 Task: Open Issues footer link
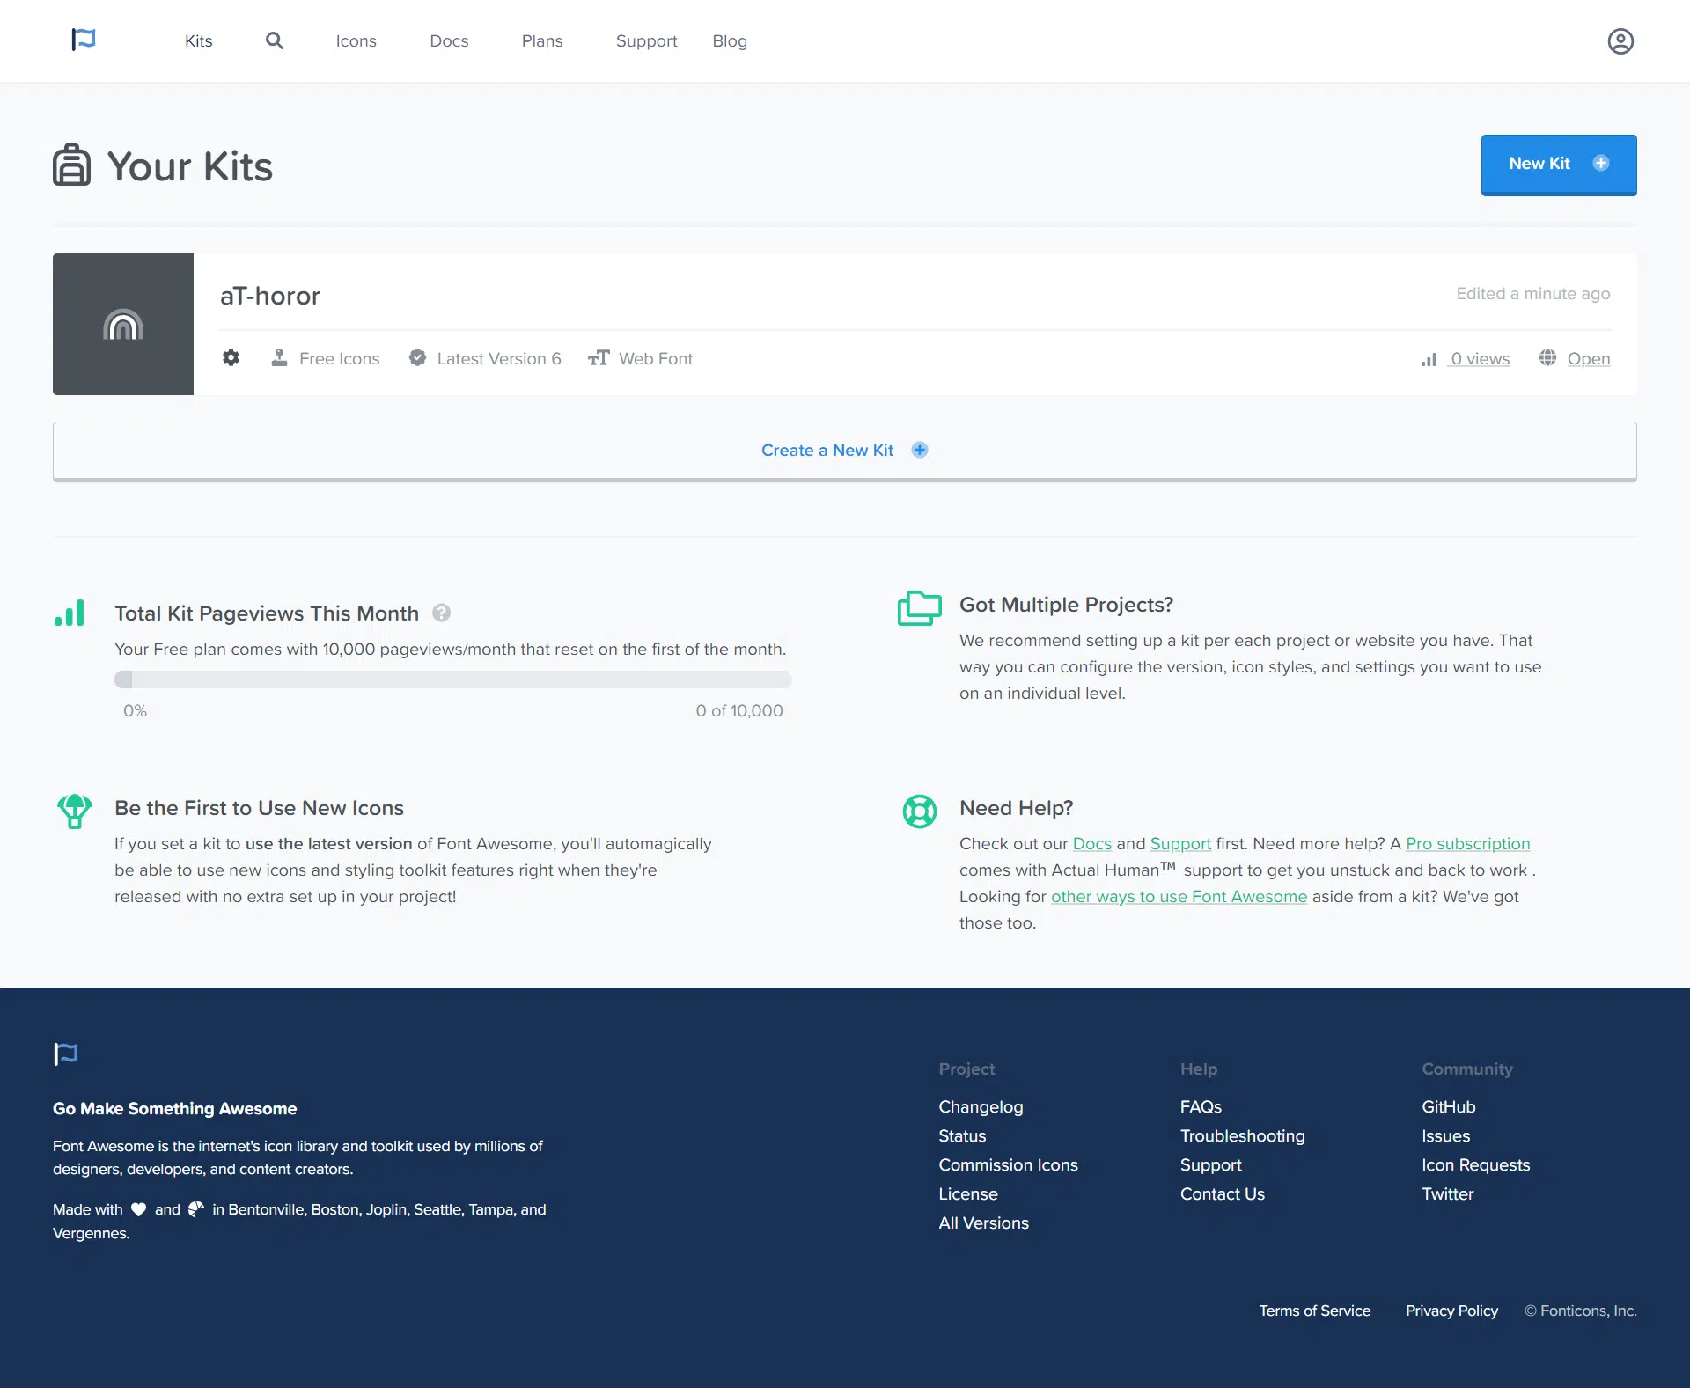[x=1445, y=1136]
